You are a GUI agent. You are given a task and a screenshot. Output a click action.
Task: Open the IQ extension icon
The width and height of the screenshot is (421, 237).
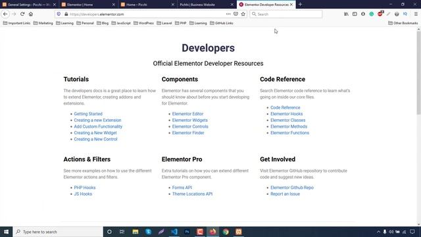click(405, 14)
